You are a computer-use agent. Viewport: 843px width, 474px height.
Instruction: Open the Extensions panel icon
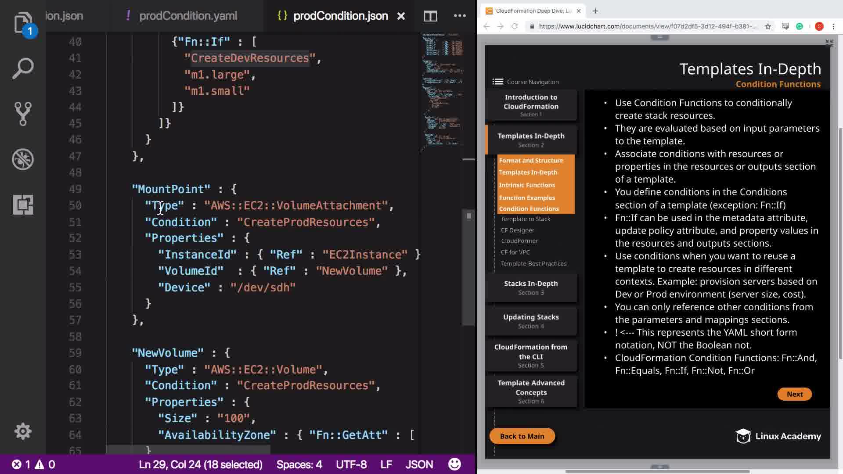[x=22, y=205]
